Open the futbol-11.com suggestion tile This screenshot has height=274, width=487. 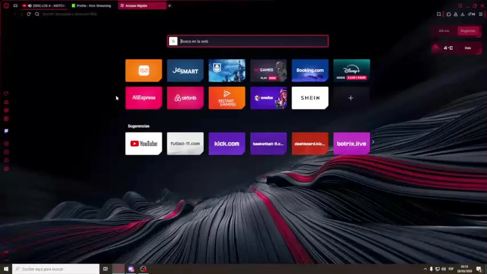pos(185,143)
